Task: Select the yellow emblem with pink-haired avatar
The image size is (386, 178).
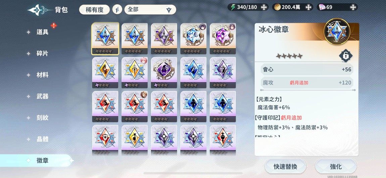Action: coord(135,72)
